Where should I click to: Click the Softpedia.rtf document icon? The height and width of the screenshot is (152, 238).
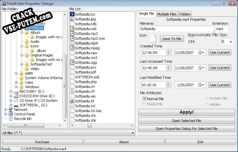click(72, 91)
